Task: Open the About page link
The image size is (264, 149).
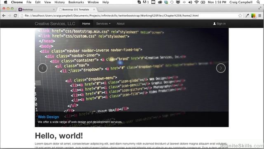Action: [x=120, y=24]
